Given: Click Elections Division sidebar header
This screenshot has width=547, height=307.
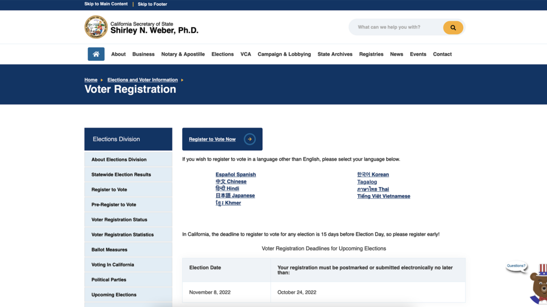Looking at the screenshot, I should click(x=128, y=139).
